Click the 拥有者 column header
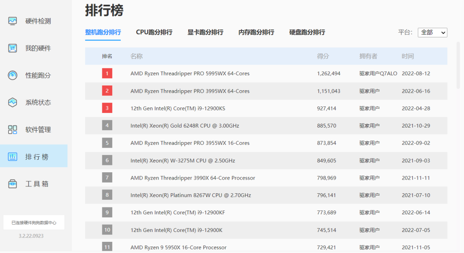The height and width of the screenshot is (253, 464). pyautogui.click(x=369, y=56)
